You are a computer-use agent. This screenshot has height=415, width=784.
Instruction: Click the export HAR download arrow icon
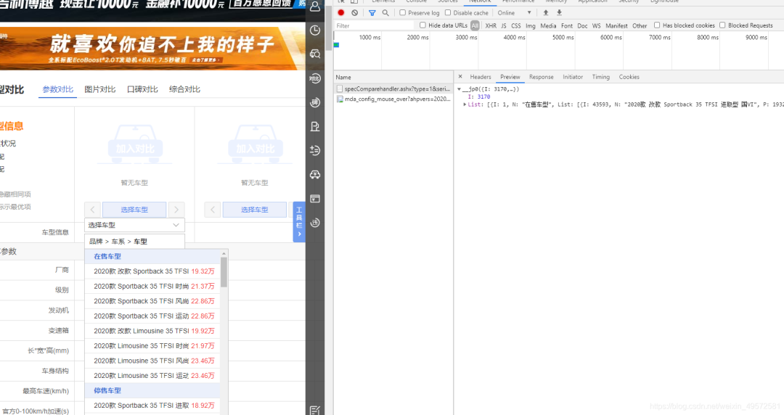(x=559, y=13)
